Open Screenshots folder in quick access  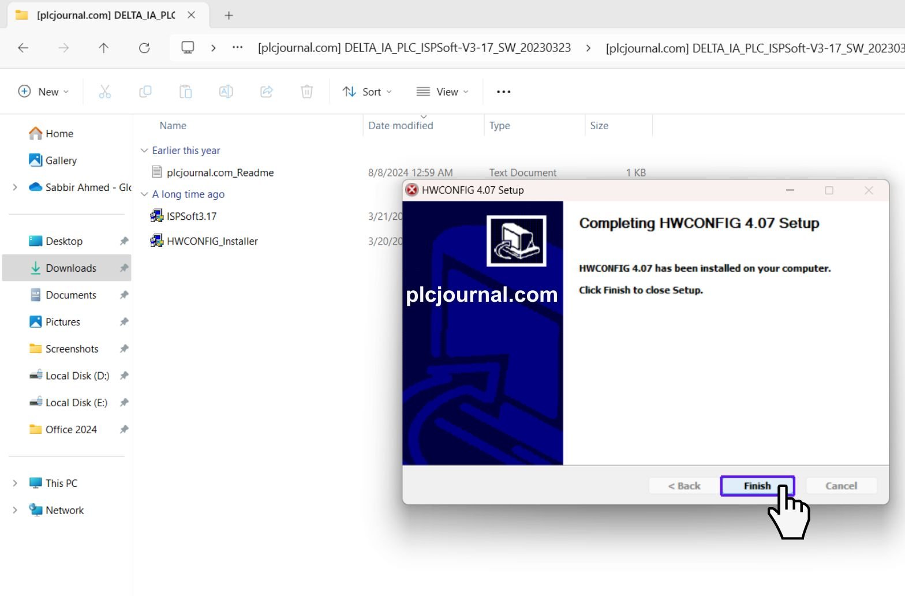click(x=72, y=349)
